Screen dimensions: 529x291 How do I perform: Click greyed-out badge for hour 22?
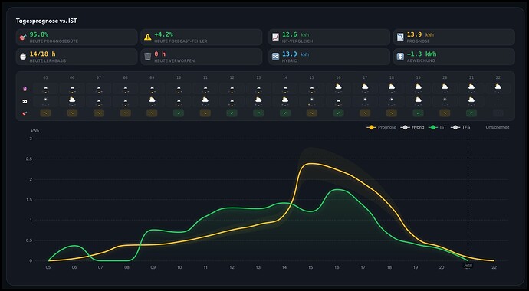tap(498, 113)
